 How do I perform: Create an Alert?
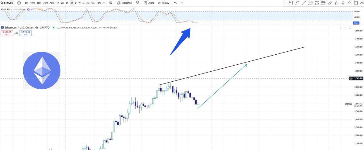coord(149,3)
